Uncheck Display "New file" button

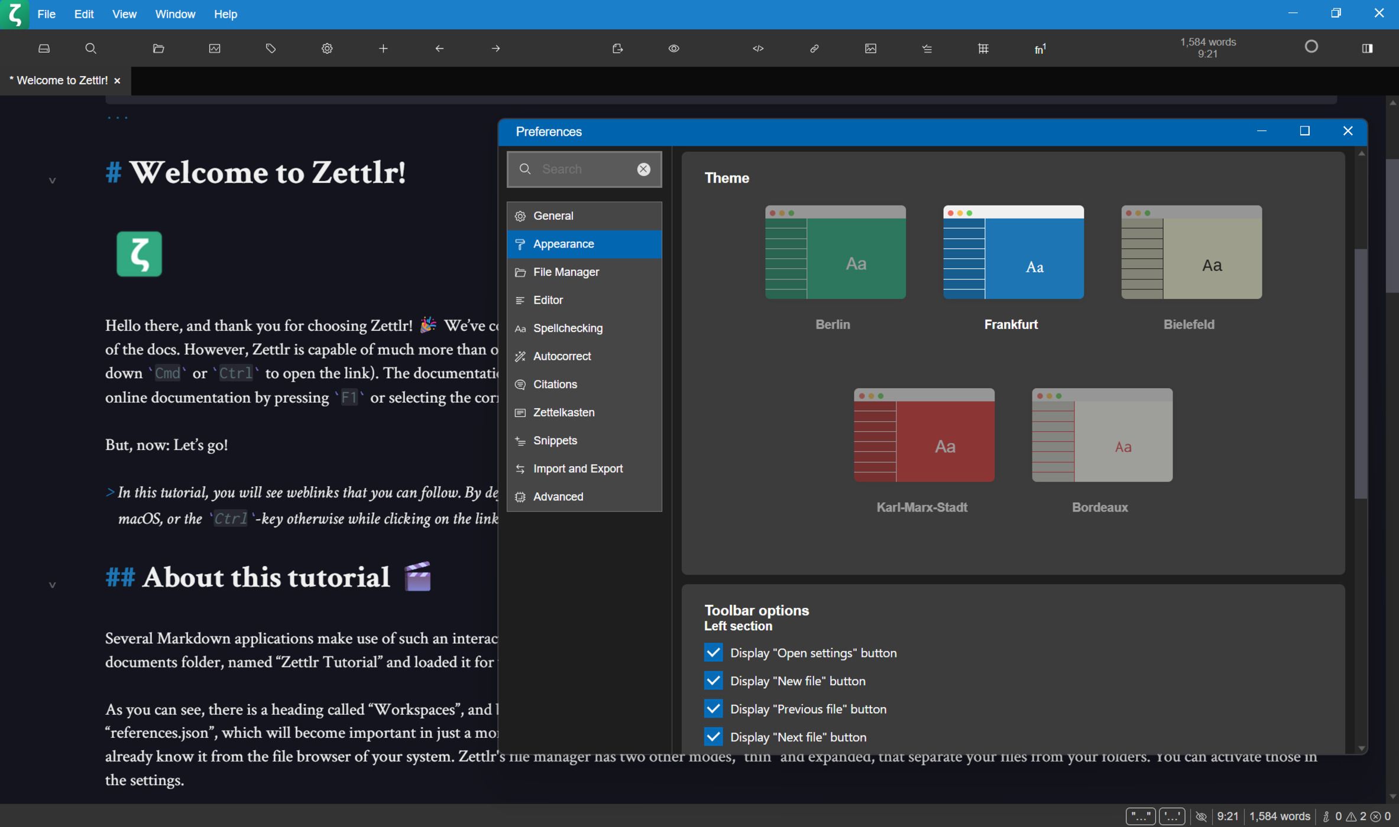point(713,681)
